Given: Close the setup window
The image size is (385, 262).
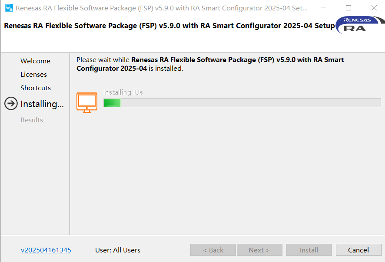Looking at the screenshot, I should 374,8.
